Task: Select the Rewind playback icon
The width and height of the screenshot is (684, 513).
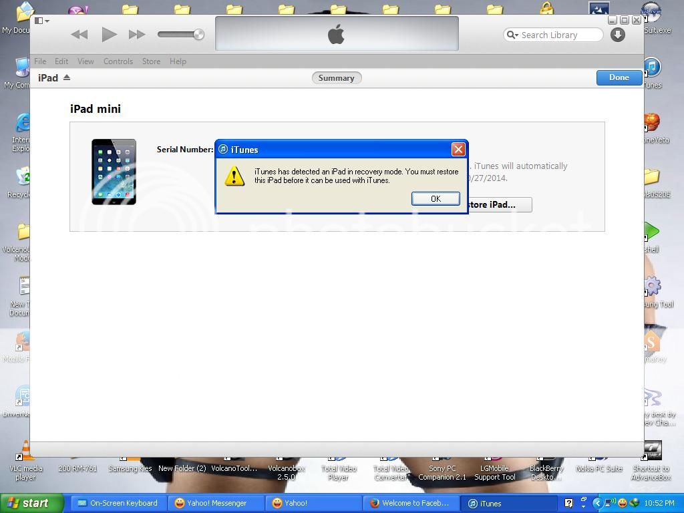Action: click(x=79, y=35)
